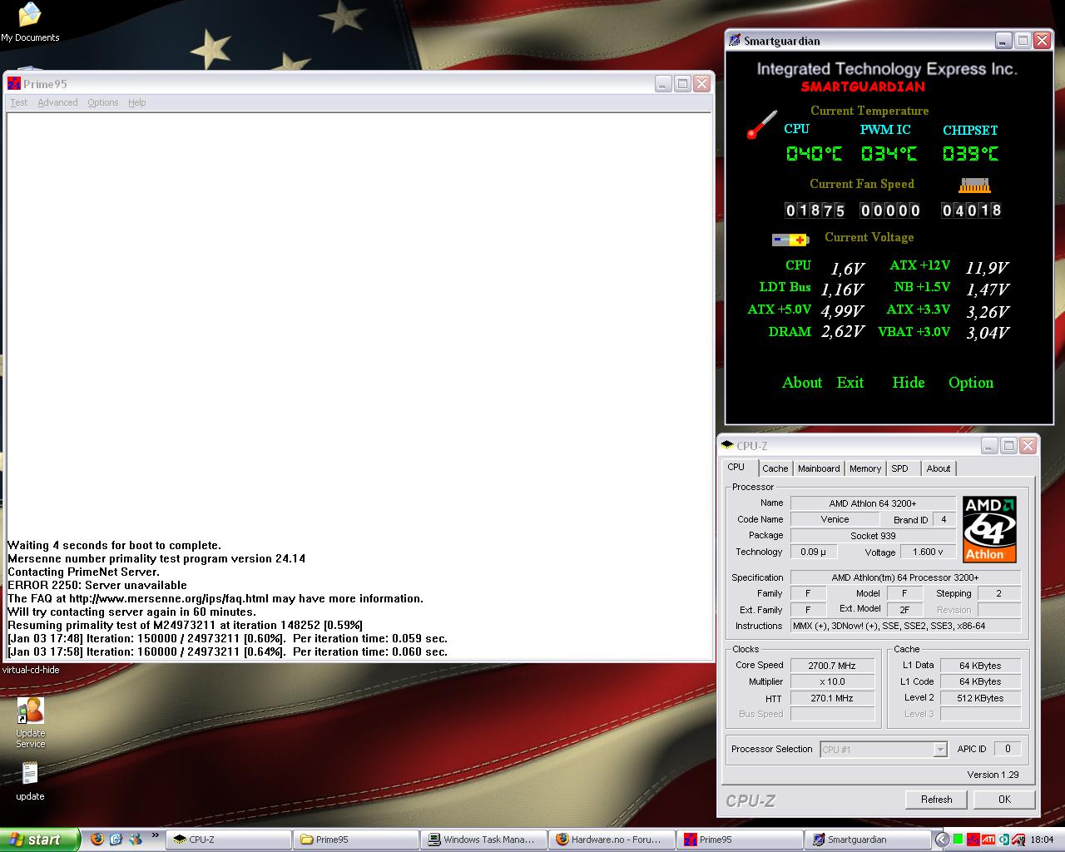Maximize the Prime95 window

tap(682, 83)
